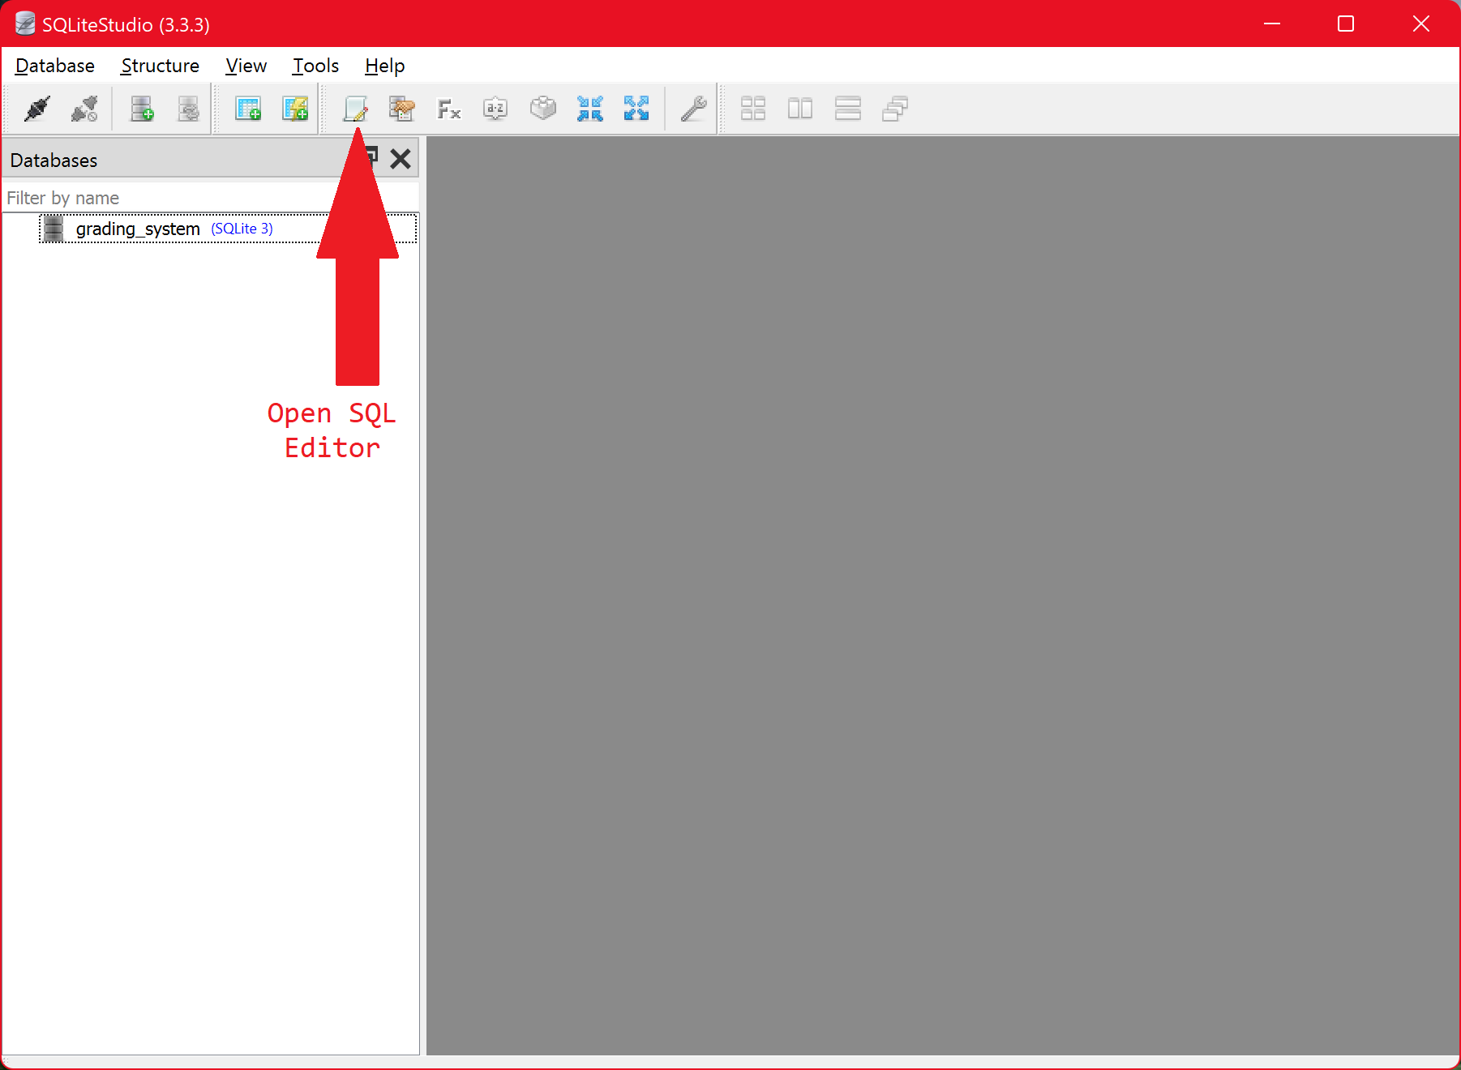
Task: Click the grading_system database icon
Action: point(53,229)
